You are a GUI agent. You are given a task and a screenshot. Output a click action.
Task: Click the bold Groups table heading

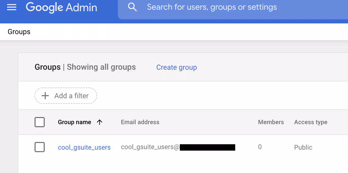[x=48, y=67]
